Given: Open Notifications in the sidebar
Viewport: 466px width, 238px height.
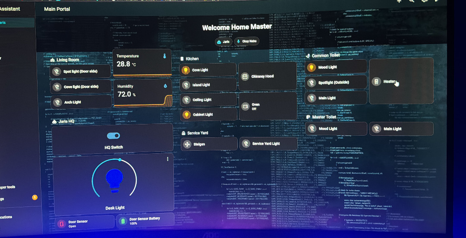Looking at the screenshot, I should [6, 217].
